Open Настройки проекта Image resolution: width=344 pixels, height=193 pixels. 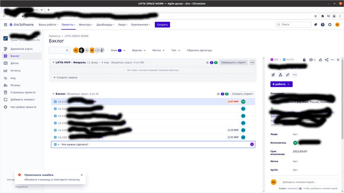[x=21, y=107]
